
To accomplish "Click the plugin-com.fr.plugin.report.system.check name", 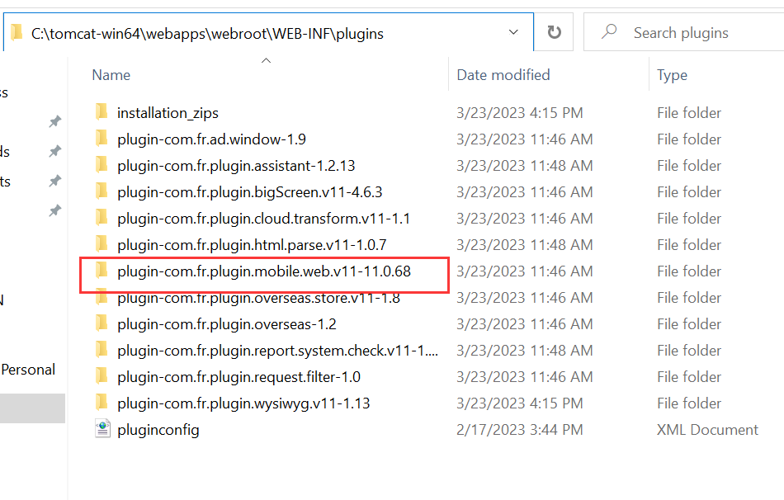I will (277, 351).
